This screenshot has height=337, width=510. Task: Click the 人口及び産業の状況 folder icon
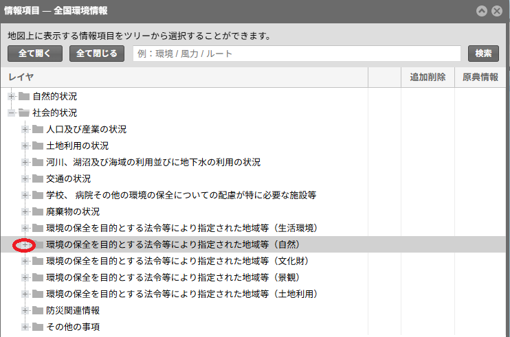38,129
